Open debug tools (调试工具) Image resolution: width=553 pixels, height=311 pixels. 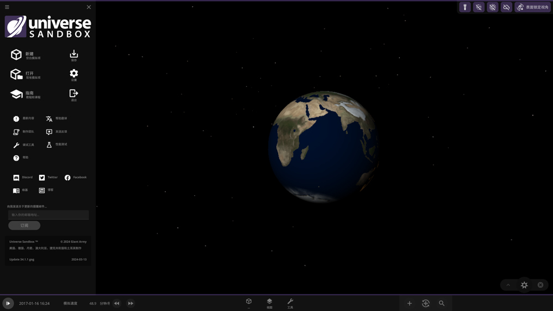24,145
